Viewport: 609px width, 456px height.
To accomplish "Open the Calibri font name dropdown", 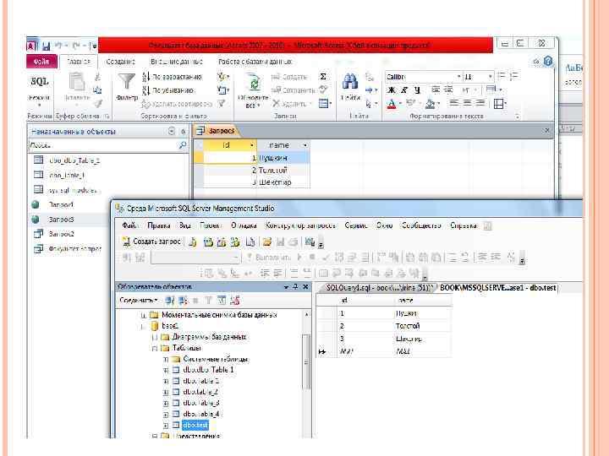I will click(458, 77).
